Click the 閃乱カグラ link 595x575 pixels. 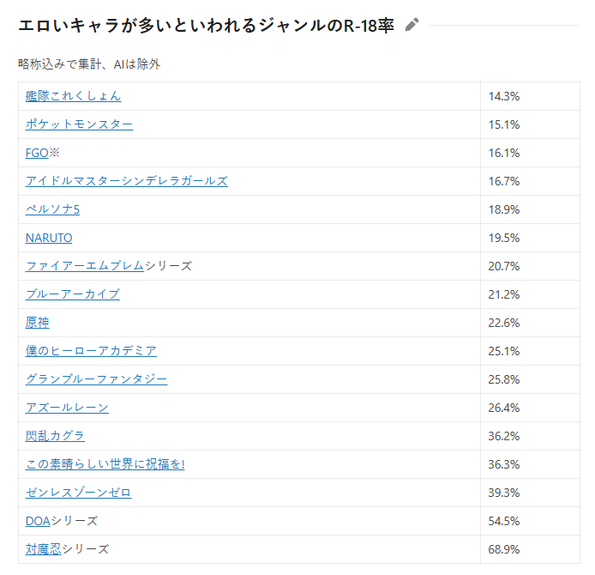tap(55, 436)
